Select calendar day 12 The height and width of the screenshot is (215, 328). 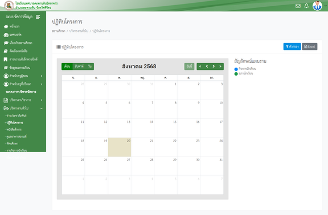coord(96,128)
